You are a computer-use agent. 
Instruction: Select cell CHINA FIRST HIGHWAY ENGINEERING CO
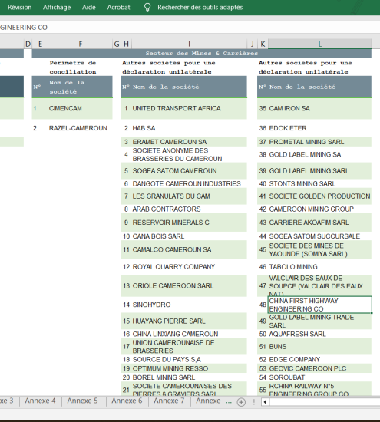click(320, 305)
